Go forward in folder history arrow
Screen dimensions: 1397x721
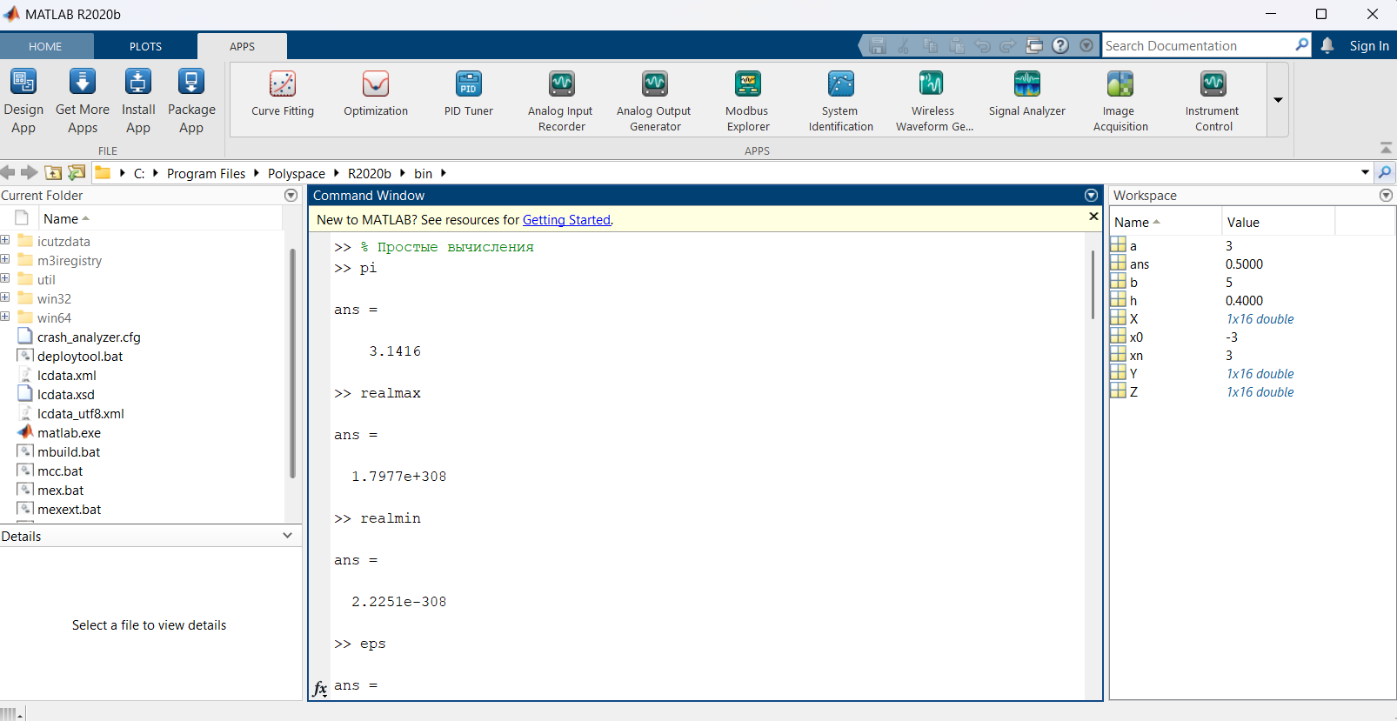[29, 172]
